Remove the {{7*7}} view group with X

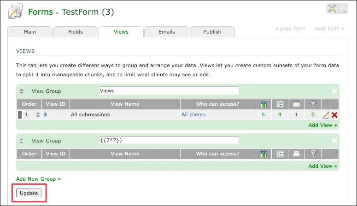click(x=334, y=141)
